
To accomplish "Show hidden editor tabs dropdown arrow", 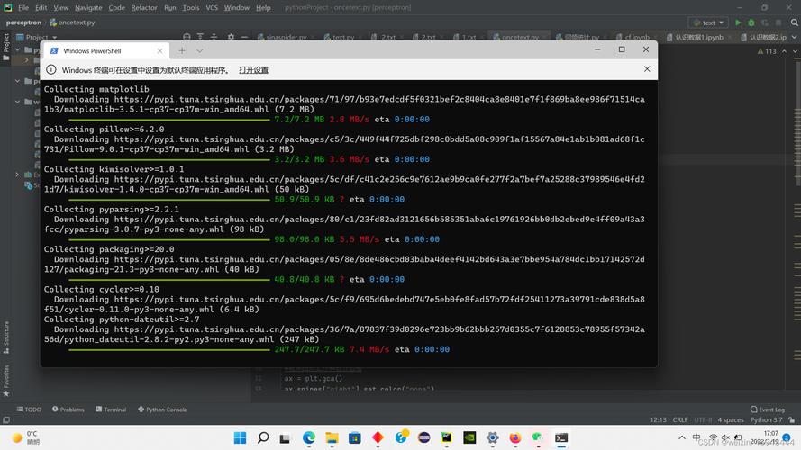I will click(x=795, y=37).
